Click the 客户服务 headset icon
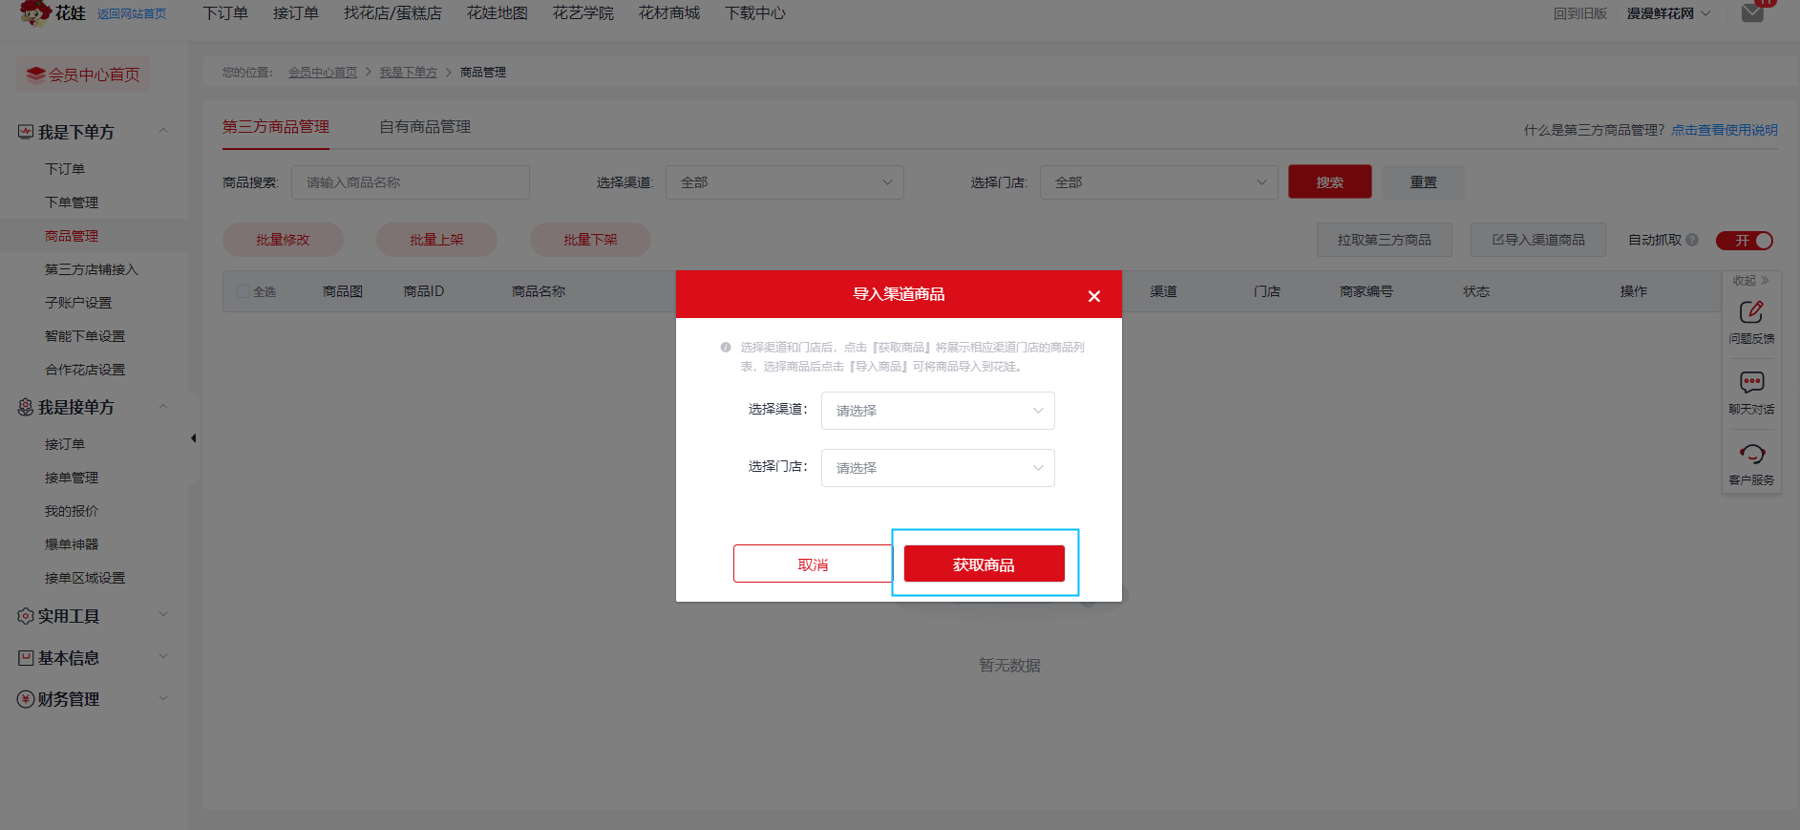This screenshot has width=1800, height=830. tap(1751, 454)
